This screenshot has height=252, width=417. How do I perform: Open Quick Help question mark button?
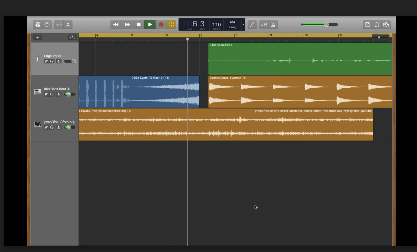[x=47, y=24]
